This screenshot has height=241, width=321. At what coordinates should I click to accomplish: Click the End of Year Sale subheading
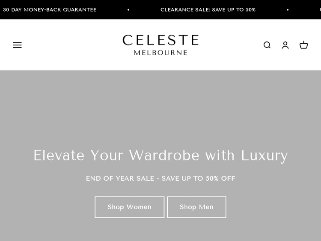click(160, 179)
